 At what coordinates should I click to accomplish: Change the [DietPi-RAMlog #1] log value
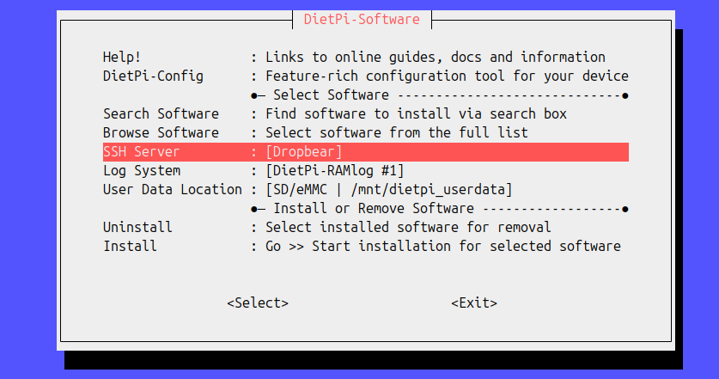point(334,171)
